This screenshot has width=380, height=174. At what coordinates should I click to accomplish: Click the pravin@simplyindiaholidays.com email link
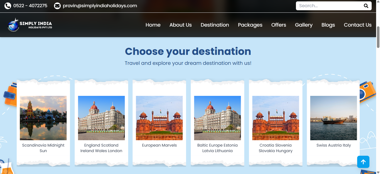(x=100, y=6)
